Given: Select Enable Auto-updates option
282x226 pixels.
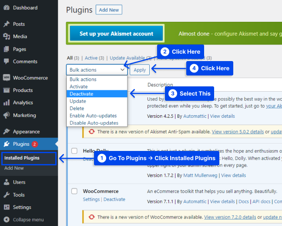Looking at the screenshot, I should tap(97, 116).
